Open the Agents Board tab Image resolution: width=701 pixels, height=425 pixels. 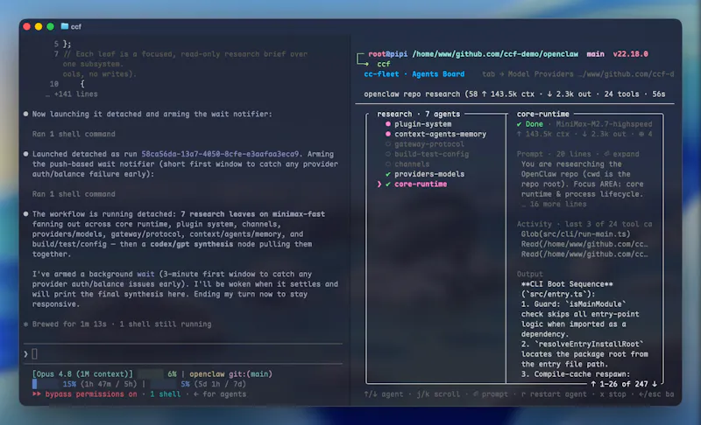438,74
